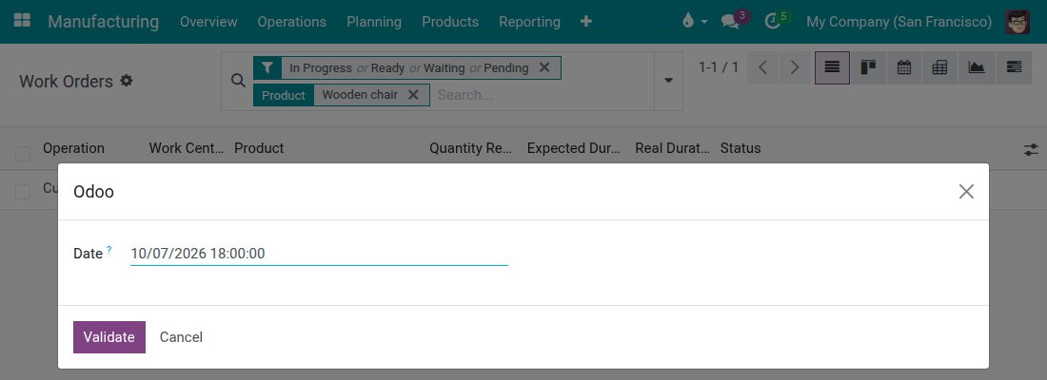
Task: Click the Wooden chair facet value
Action: tap(360, 95)
